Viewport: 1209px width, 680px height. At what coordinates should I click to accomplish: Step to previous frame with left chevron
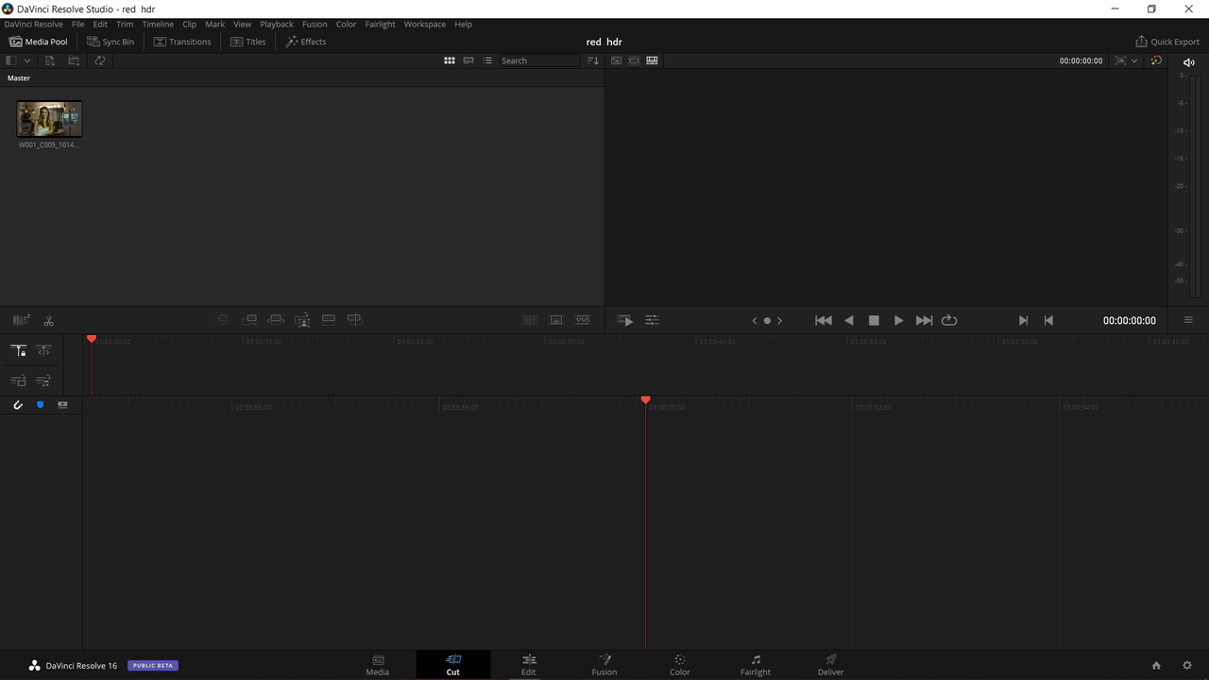click(755, 320)
